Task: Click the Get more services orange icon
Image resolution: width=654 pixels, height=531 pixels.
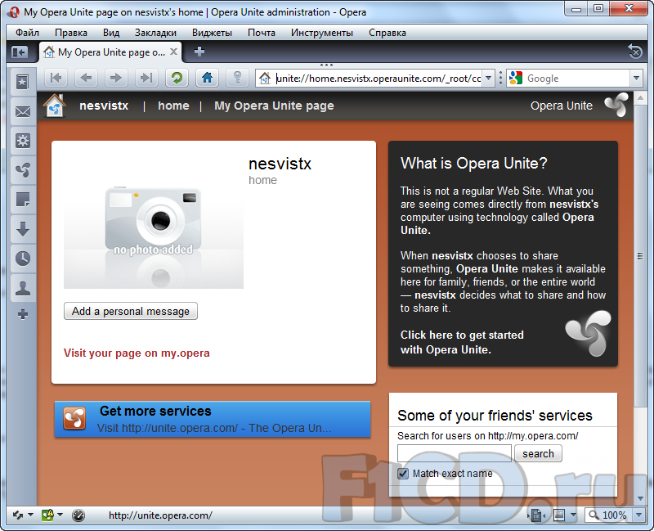Action: [74, 419]
